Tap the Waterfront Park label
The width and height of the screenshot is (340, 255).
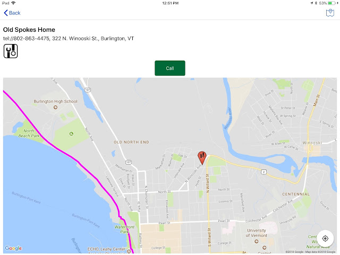point(124,229)
